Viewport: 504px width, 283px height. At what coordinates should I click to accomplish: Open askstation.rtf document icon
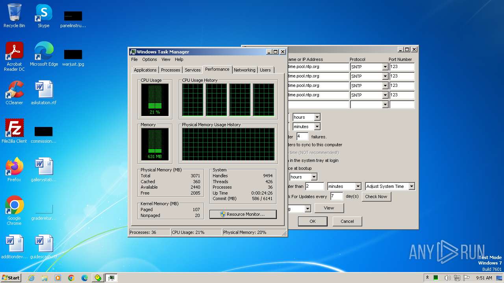44,93
